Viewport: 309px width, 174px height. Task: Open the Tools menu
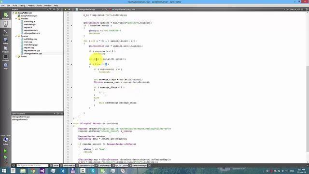pyautogui.click(x=40, y=6)
